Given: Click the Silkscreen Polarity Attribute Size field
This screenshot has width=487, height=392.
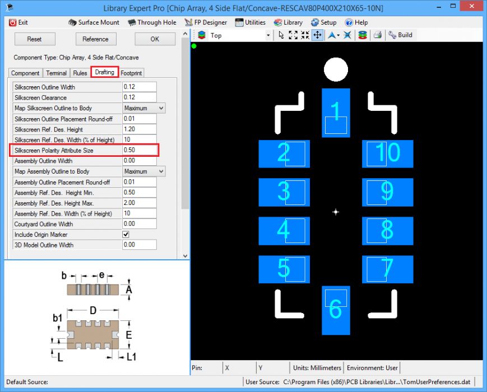Looking at the screenshot, I should [x=139, y=150].
